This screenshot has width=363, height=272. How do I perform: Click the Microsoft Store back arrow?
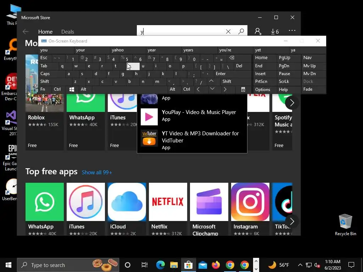click(x=26, y=32)
